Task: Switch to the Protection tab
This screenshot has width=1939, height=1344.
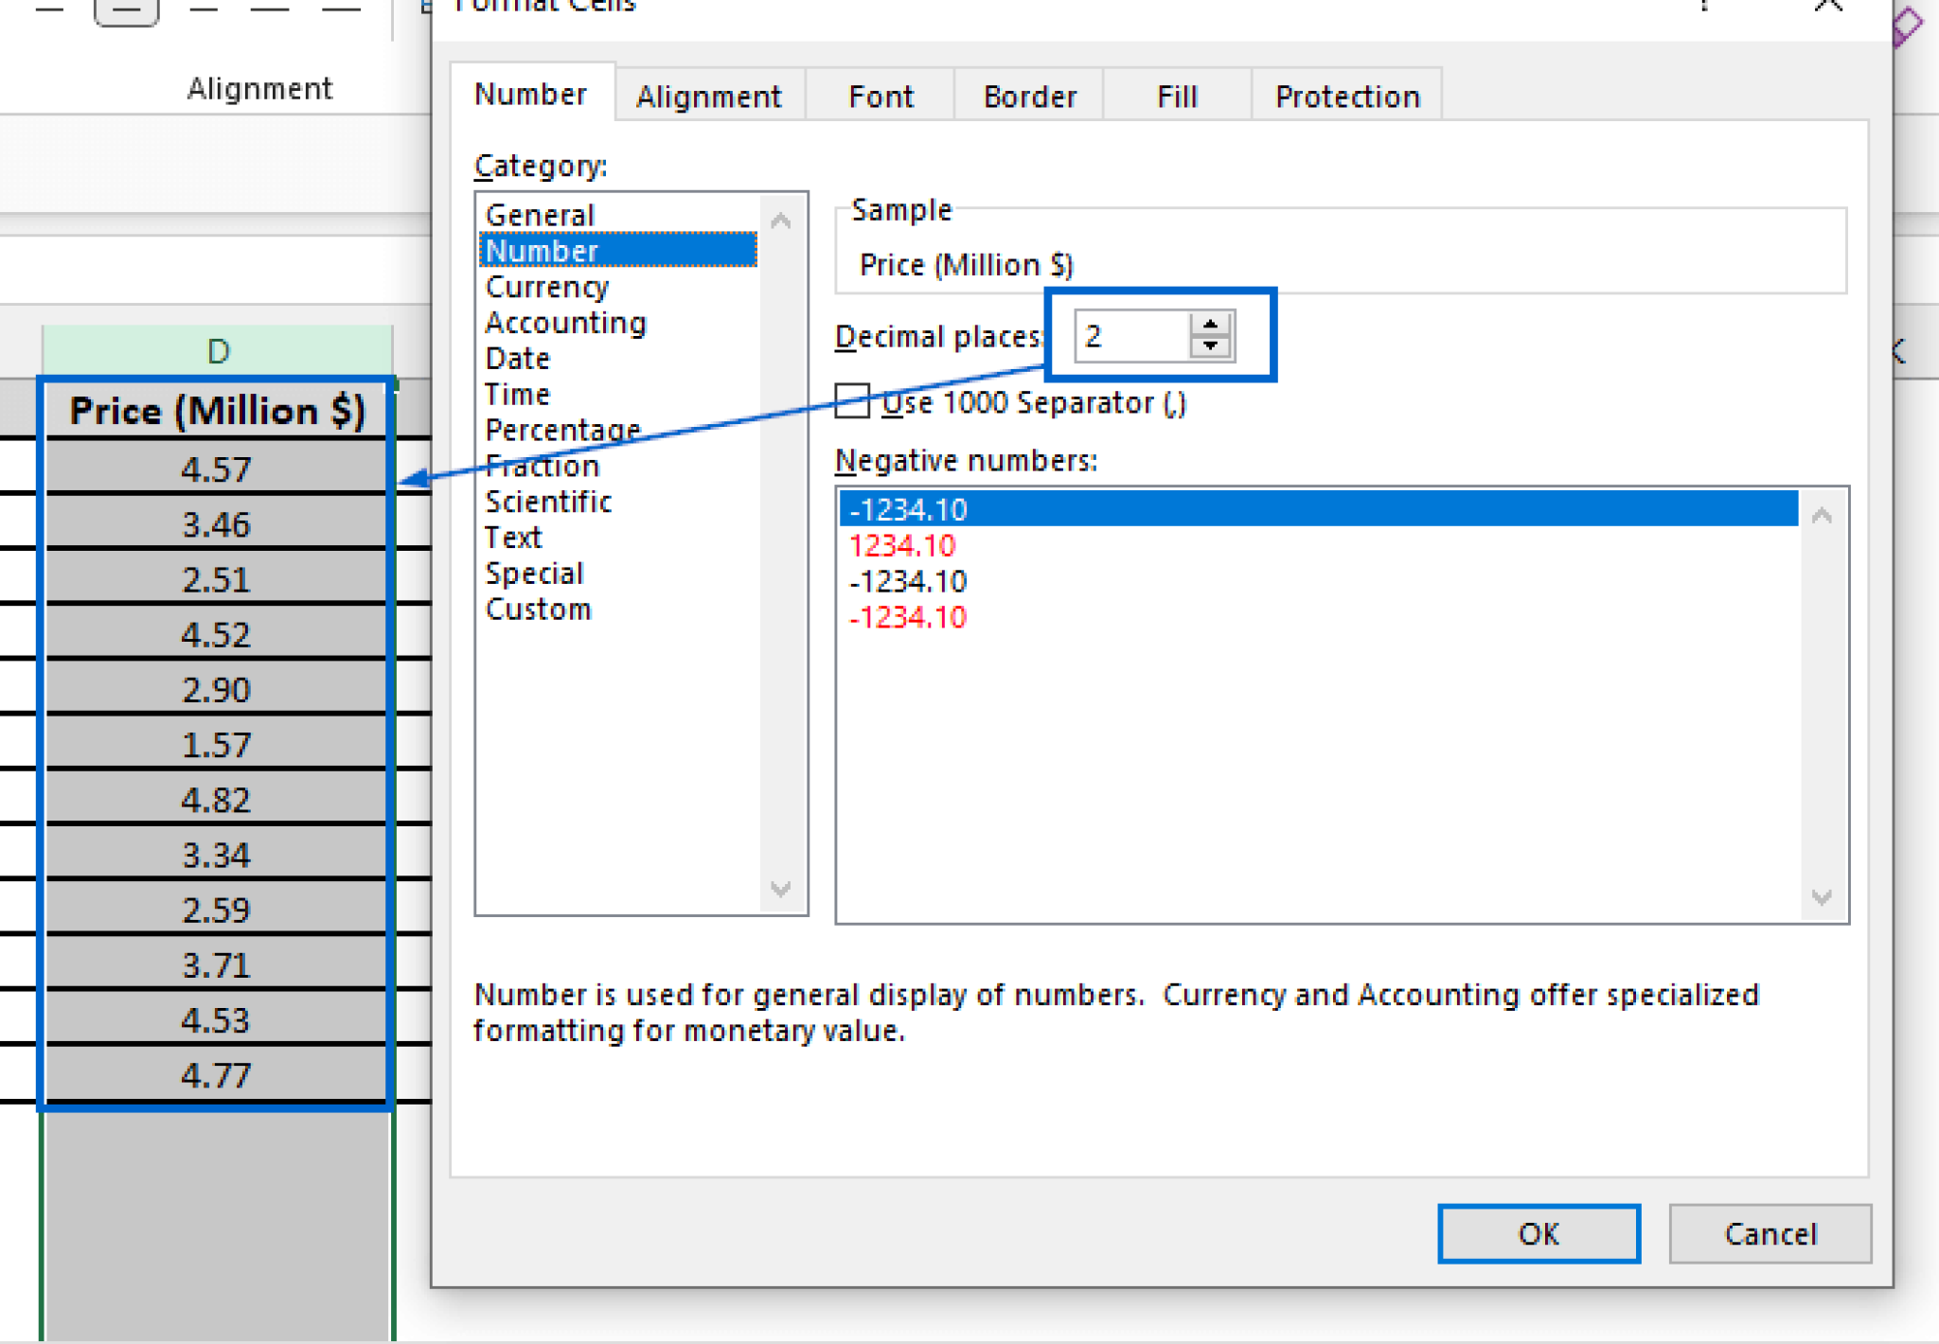Action: tap(1346, 95)
